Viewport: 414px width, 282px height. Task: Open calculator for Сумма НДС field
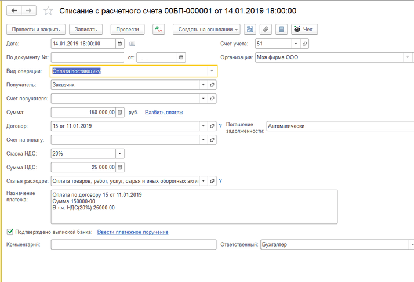[x=120, y=167]
